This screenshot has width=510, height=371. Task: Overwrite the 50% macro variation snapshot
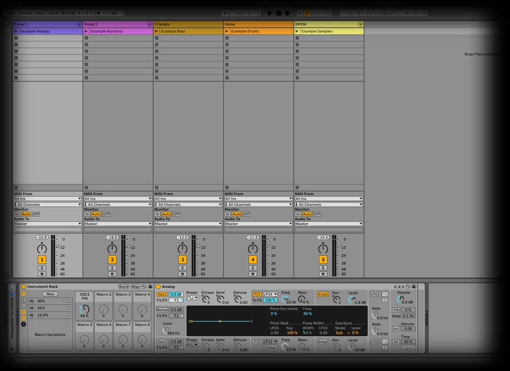pyautogui.click(x=31, y=301)
